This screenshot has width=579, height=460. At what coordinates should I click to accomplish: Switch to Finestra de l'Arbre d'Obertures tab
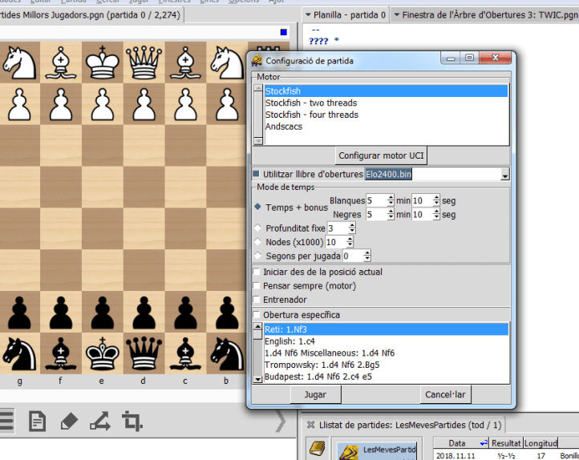(485, 15)
